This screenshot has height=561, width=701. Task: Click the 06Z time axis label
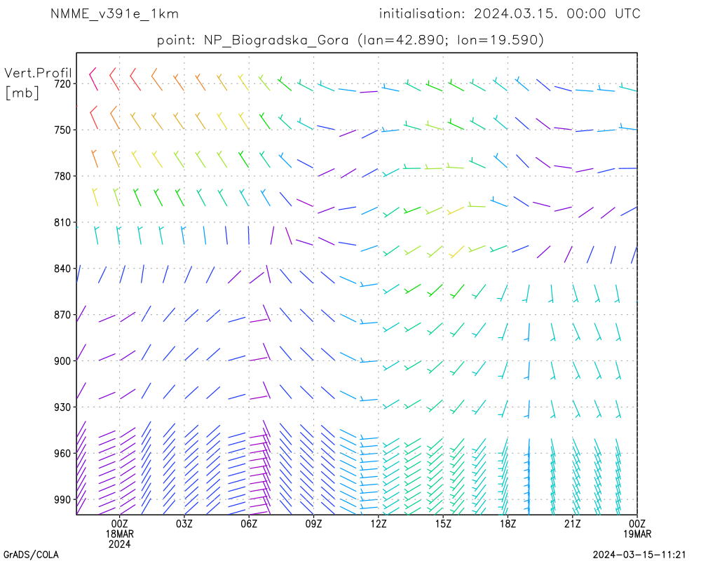pyautogui.click(x=249, y=523)
